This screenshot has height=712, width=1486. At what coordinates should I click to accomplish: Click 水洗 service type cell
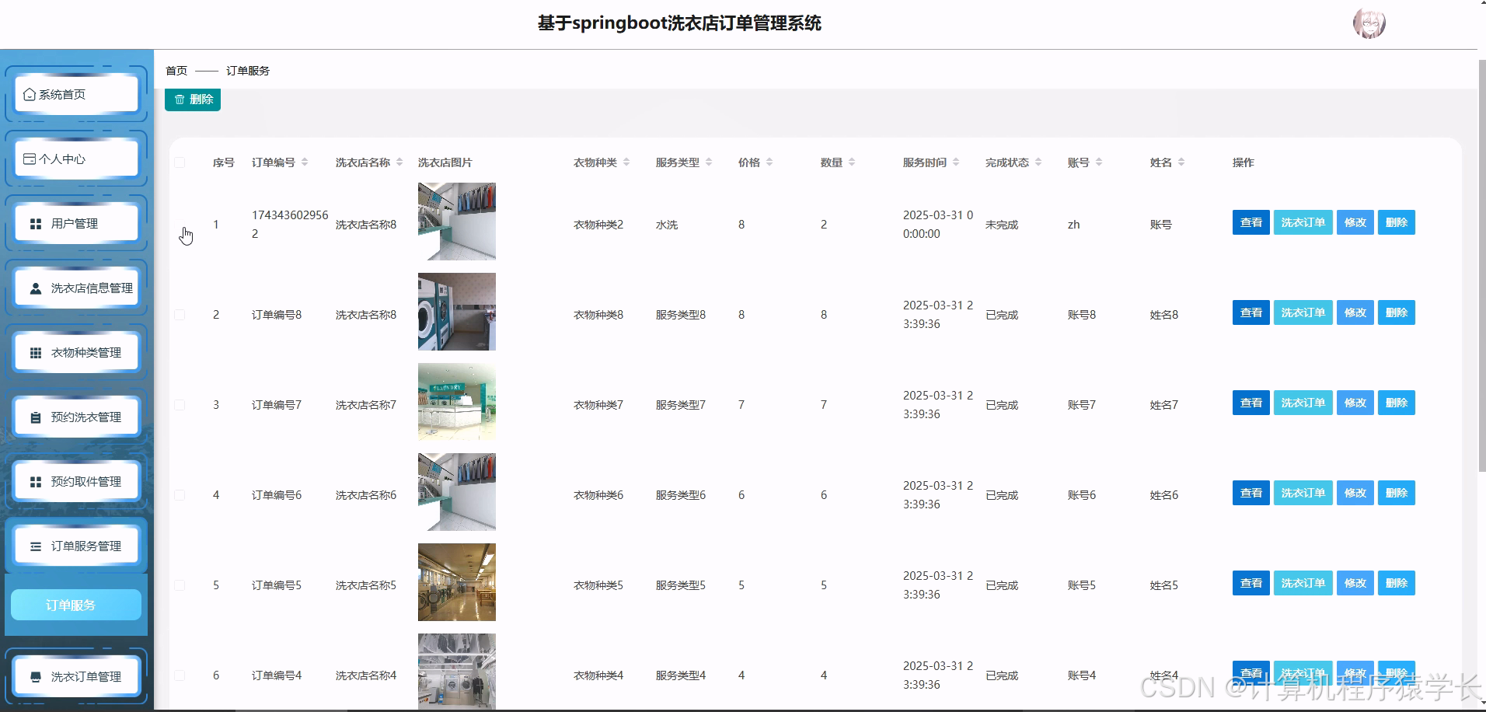click(x=667, y=225)
